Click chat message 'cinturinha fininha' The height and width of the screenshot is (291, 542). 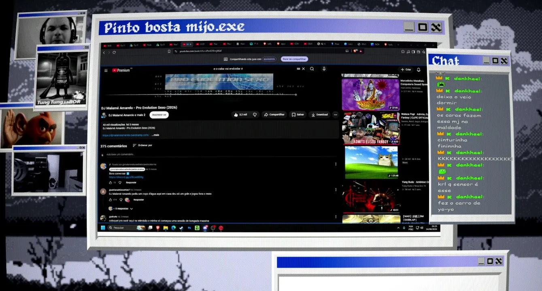point(452,143)
